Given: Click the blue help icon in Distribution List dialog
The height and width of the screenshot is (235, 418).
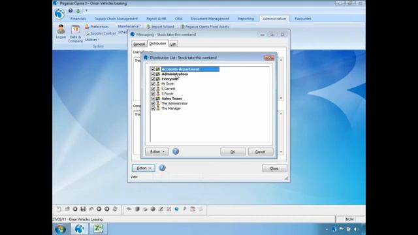Looking at the screenshot, I should [x=176, y=151].
